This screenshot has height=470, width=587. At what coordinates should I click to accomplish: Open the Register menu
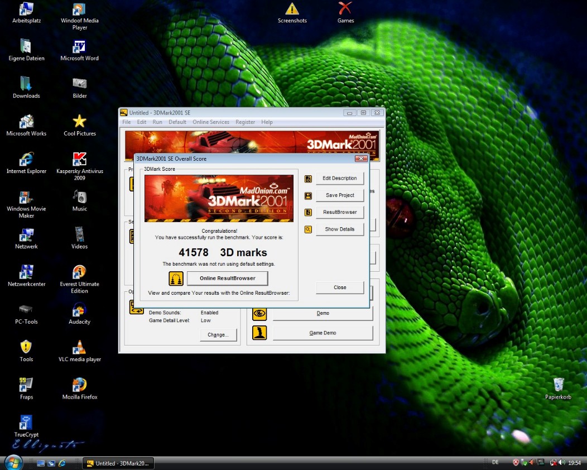245,122
